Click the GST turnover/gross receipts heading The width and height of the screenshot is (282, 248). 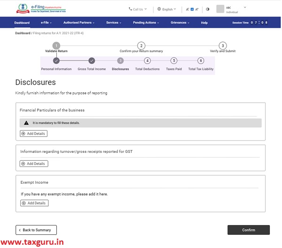pyautogui.click(x=77, y=151)
